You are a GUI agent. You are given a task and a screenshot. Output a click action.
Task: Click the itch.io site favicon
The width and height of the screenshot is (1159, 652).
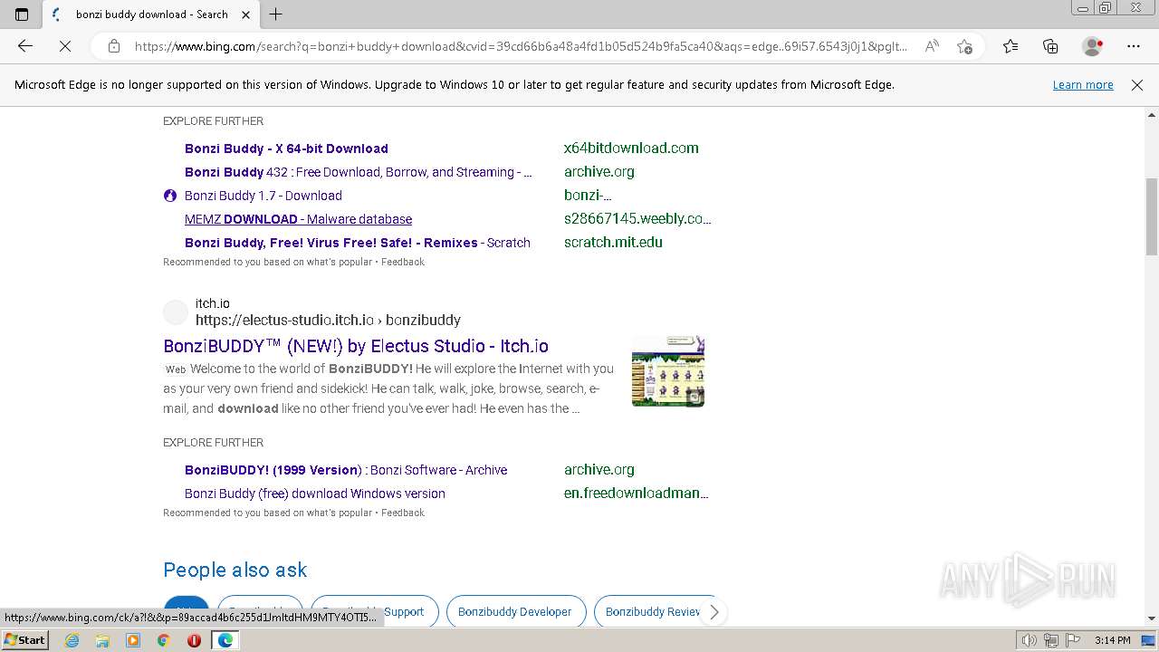click(x=176, y=312)
